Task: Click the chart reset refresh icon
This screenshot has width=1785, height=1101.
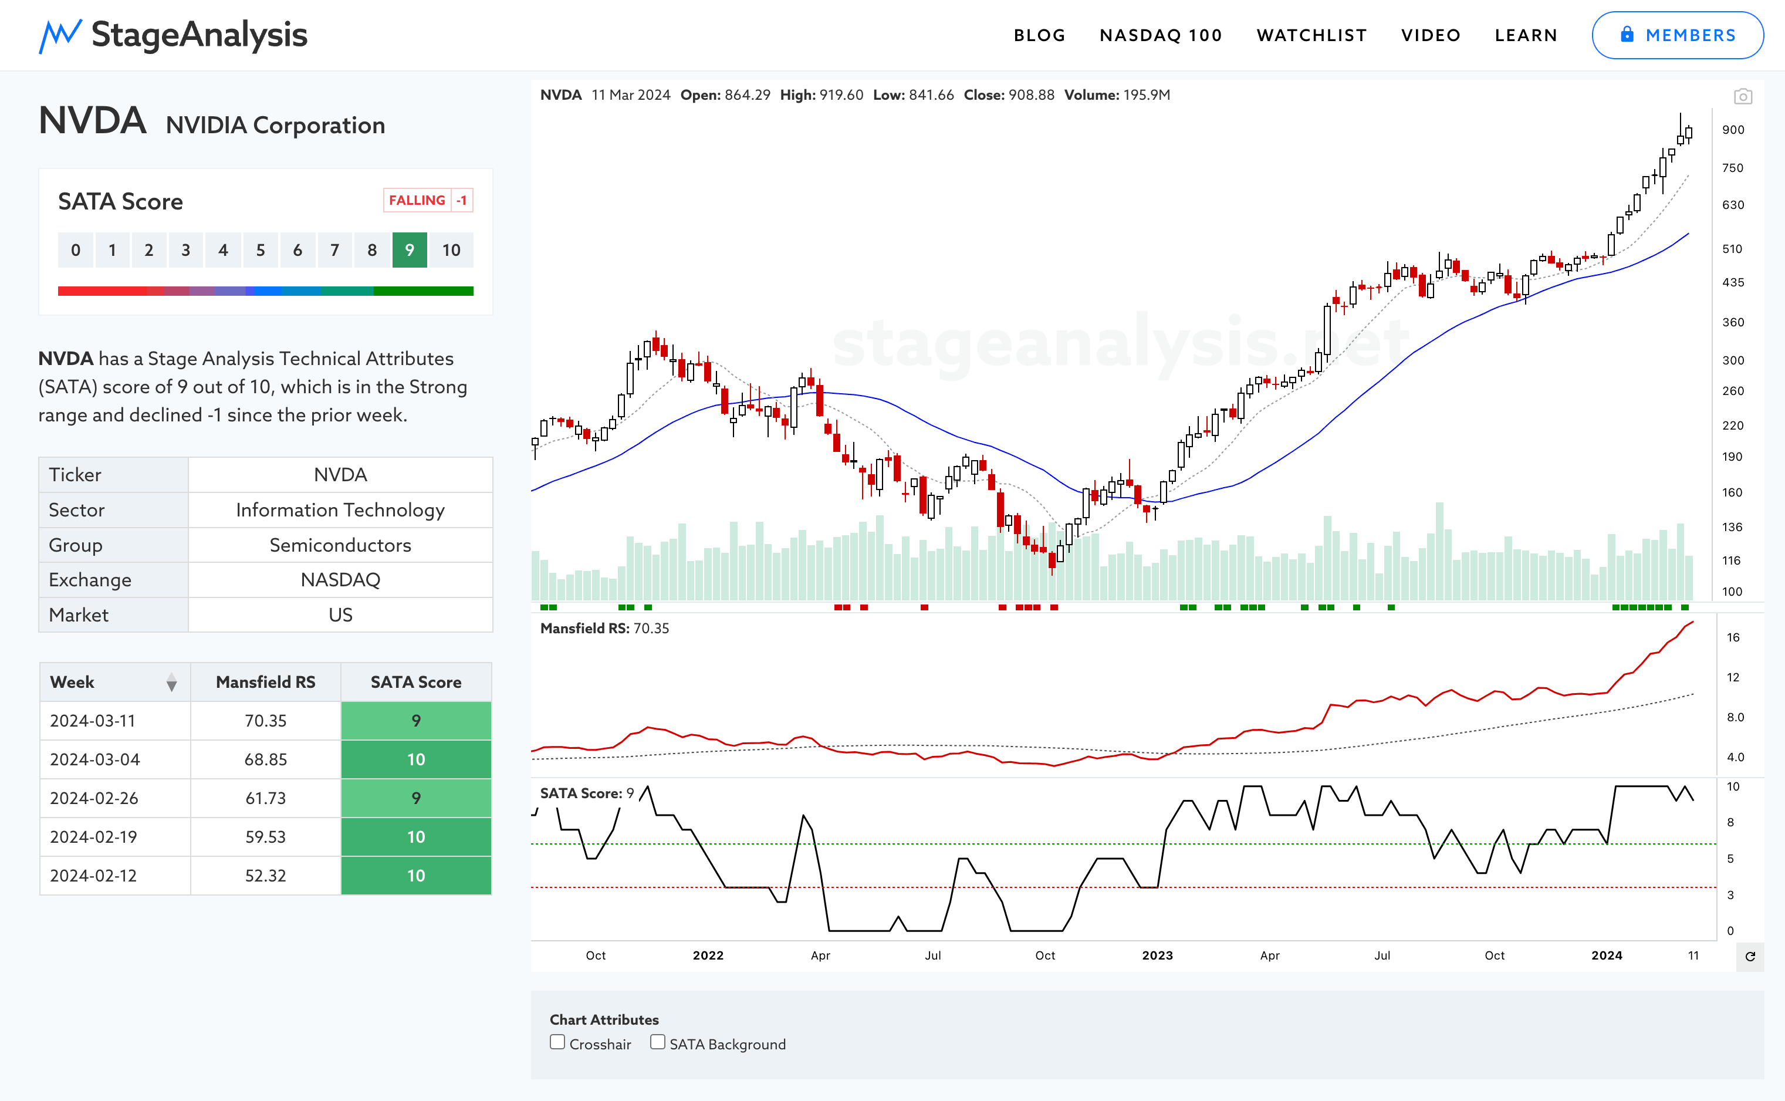Action: pyautogui.click(x=1750, y=956)
